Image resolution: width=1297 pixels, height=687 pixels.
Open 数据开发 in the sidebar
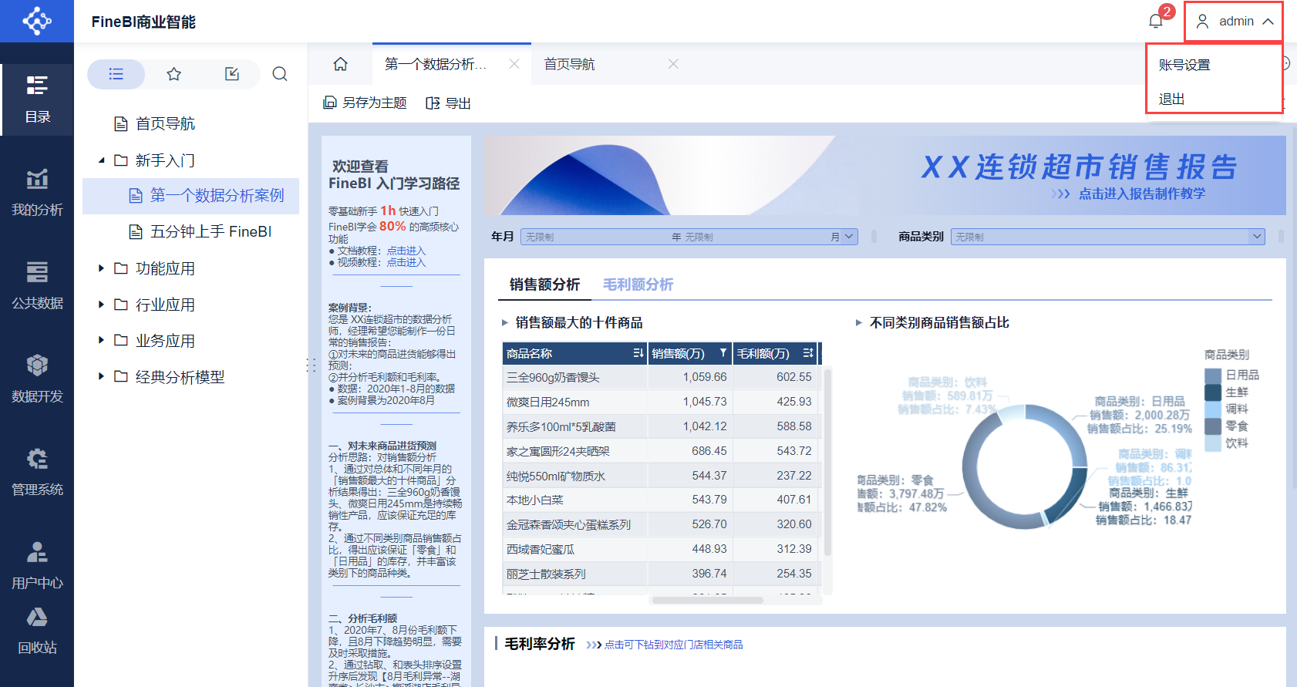[x=37, y=379]
